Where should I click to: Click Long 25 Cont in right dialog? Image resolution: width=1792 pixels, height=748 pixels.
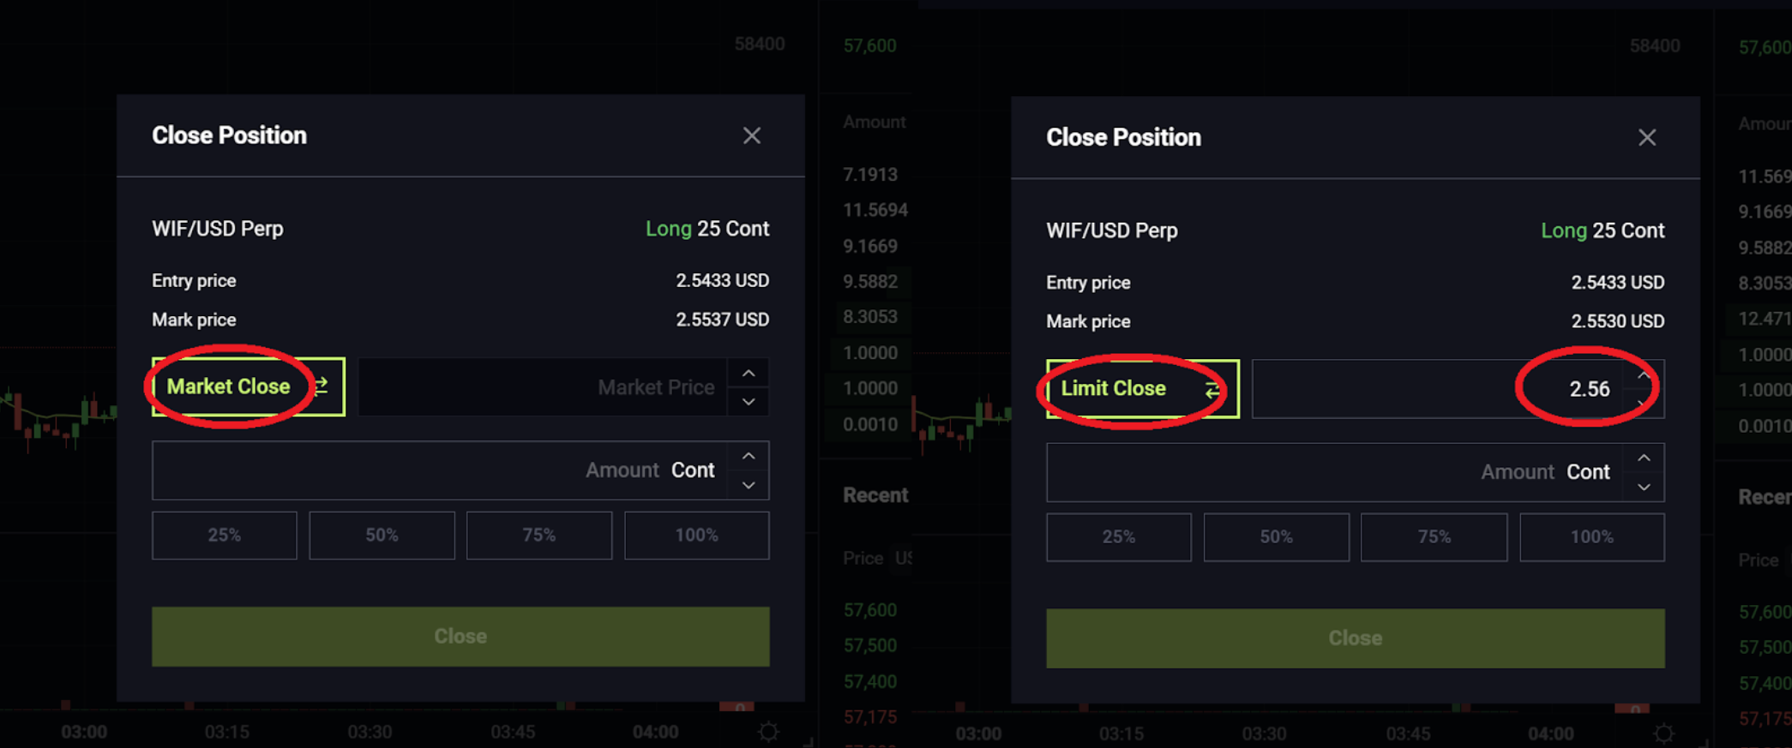click(x=1603, y=230)
